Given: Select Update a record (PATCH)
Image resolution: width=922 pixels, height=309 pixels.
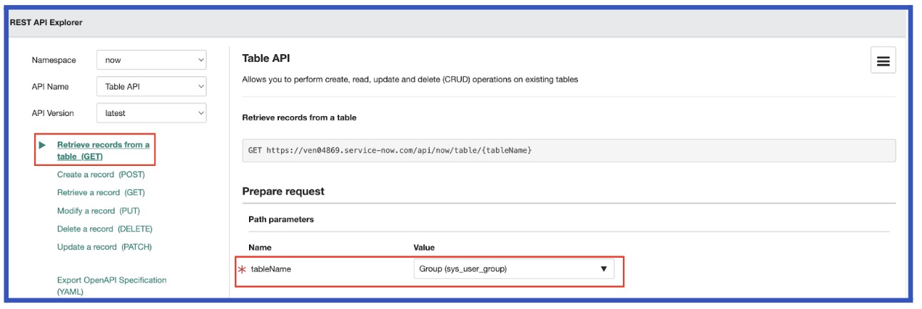Looking at the screenshot, I should [x=104, y=247].
